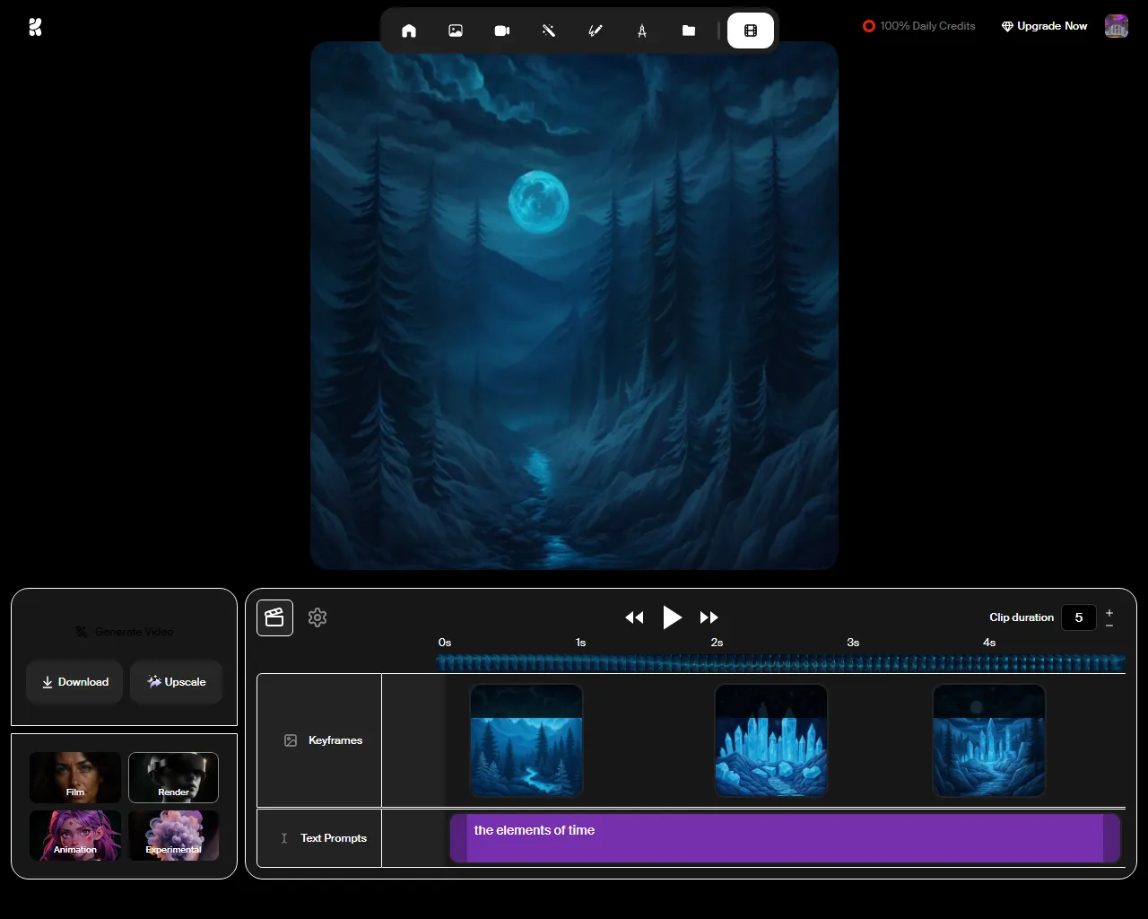Open the folder assets icon

tap(689, 31)
